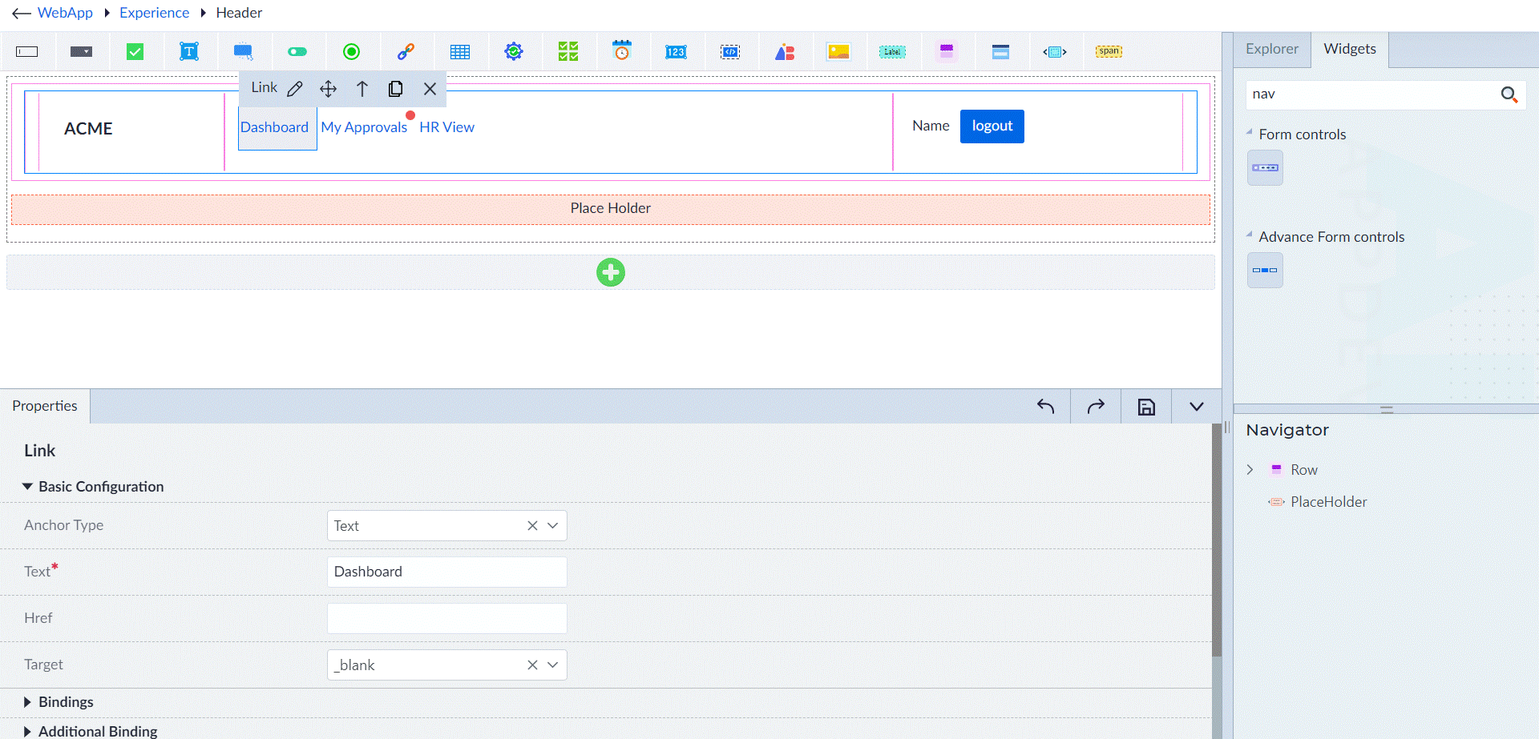Image resolution: width=1539 pixels, height=739 pixels.
Task: Duplicate the Link with copy icon
Action: coord(396,89)
